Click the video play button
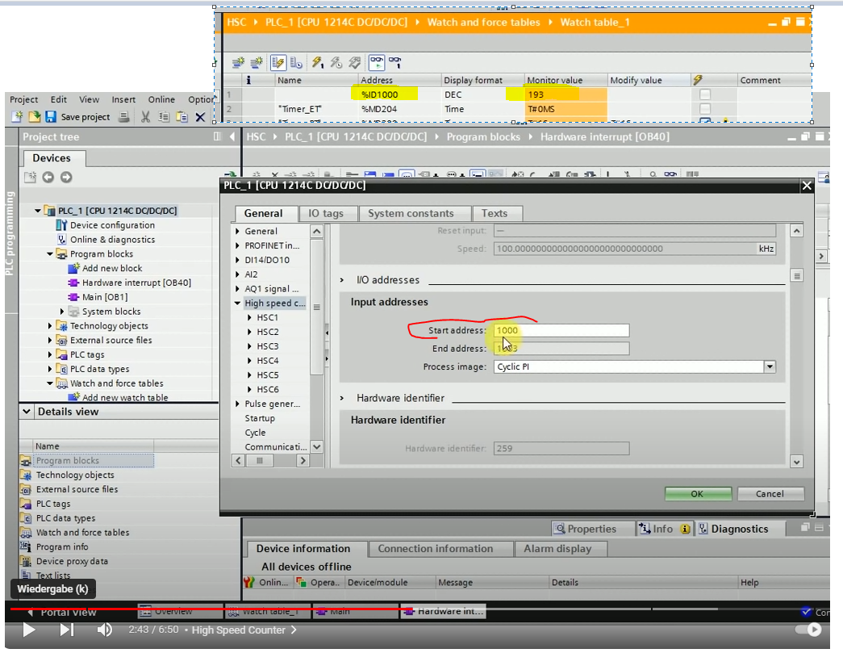The height and width of the screenshot is (653, 843). [x=29, y=630]
